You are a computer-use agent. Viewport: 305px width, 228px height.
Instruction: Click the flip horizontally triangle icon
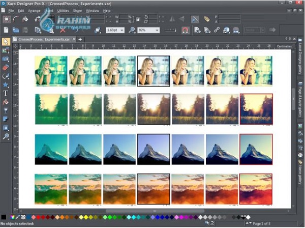point(172,19)
